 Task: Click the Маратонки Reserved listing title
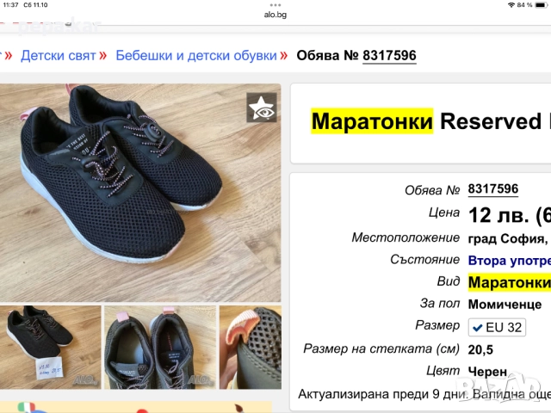click(430, 121)
